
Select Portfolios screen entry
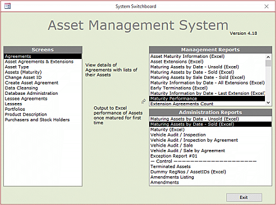pyautogui.click(x=43, y=109)
